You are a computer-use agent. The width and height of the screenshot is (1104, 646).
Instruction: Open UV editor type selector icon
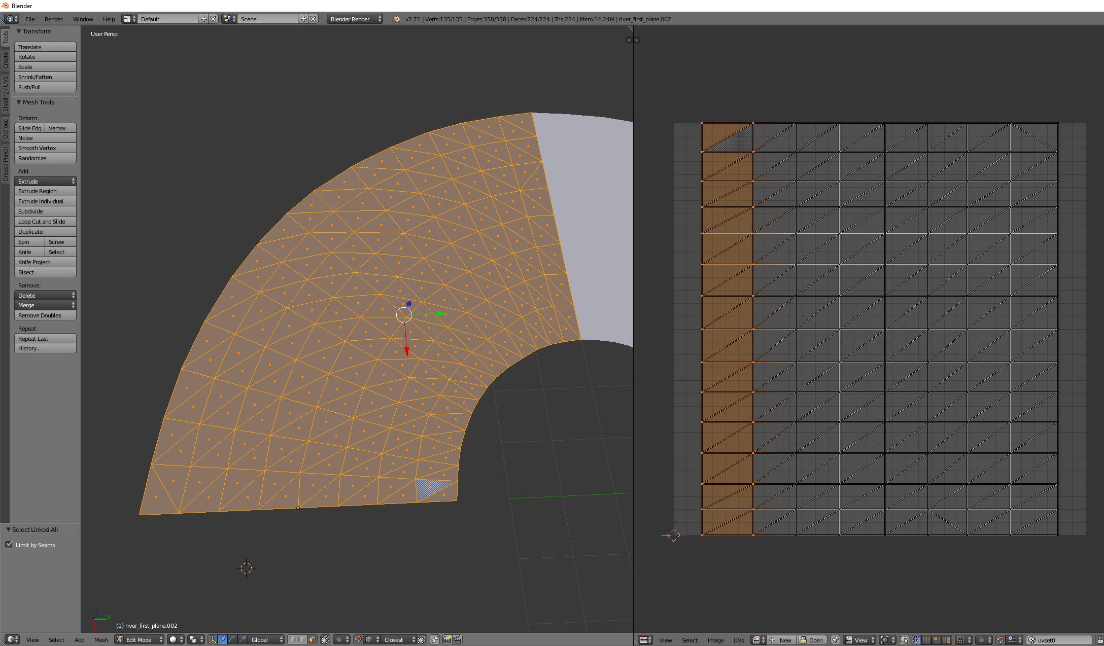tap(645, 640)
